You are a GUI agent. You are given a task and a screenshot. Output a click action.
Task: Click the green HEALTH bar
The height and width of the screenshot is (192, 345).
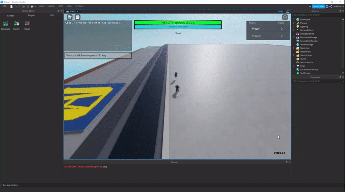(x=178, y=23)
